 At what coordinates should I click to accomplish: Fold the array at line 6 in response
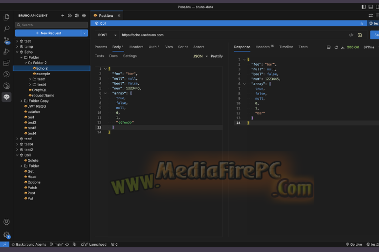tap(244, 84)
